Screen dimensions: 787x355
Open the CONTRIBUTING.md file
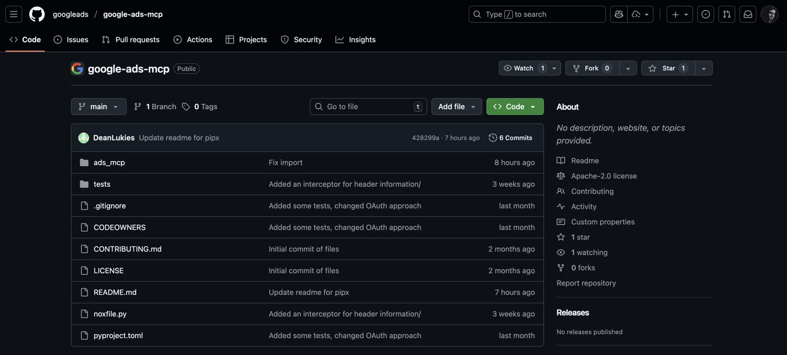coord(127,249)
